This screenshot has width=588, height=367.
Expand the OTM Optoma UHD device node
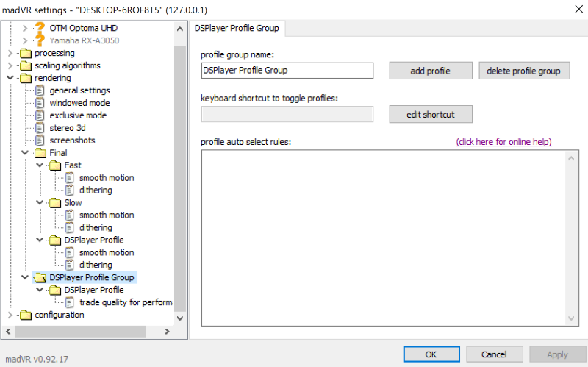pos(25,28)
